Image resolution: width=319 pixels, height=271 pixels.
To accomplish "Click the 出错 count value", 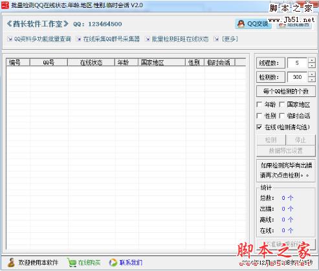I will 287,209.
